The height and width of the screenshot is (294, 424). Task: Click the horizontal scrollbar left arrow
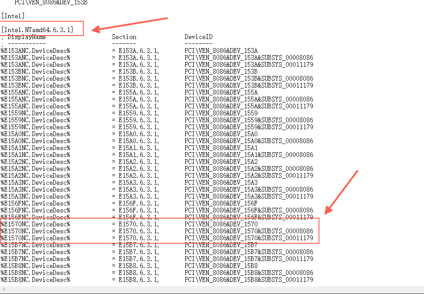pos(4,289)
